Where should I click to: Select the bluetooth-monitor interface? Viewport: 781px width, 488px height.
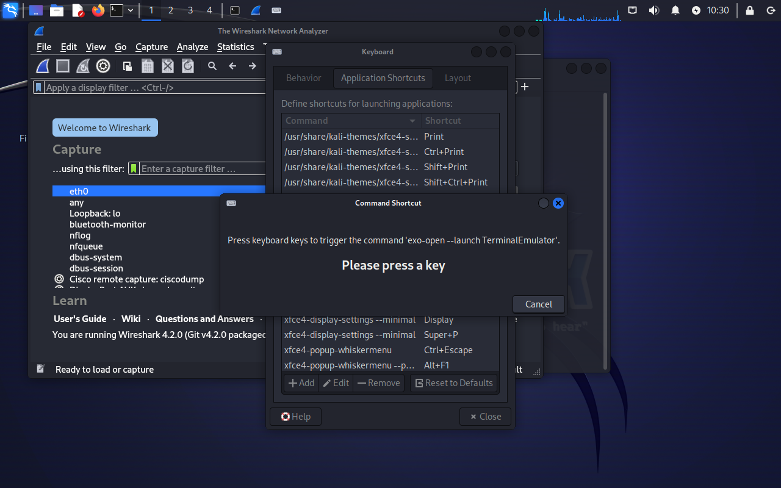[x=107, y=224]
